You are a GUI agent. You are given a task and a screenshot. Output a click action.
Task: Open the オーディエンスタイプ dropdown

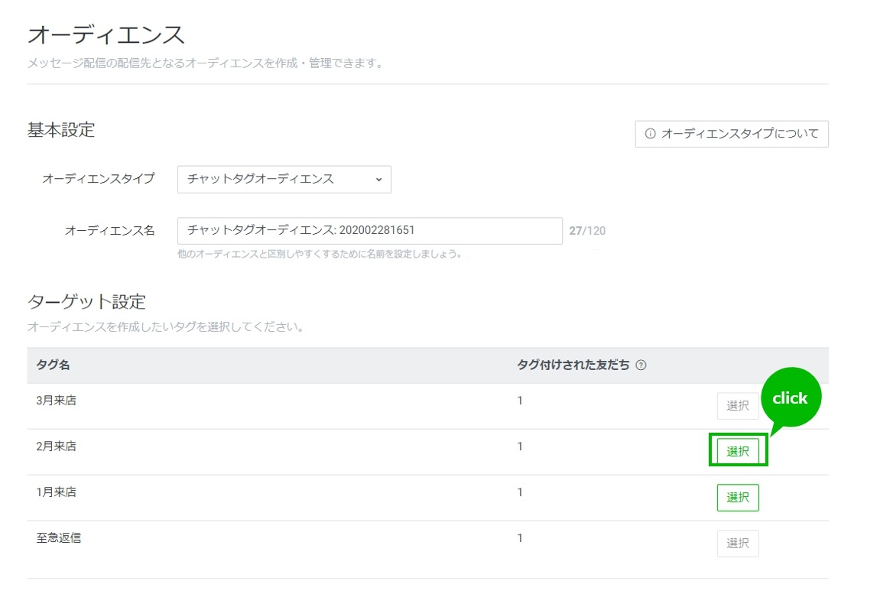pos(284,180)
